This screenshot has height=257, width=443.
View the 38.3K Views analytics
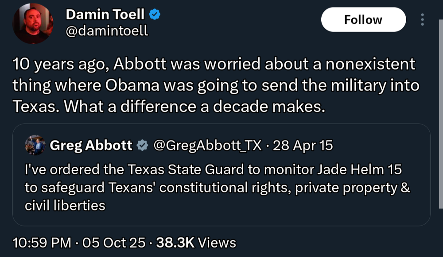coord(196,242)
